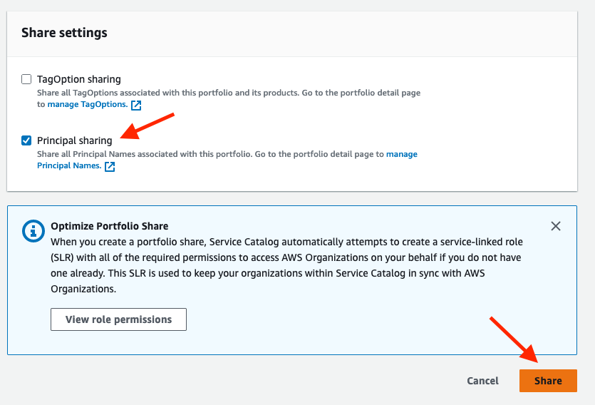Screen dimensions: 595x405
Task: Click the Principal sharing label text
Action: click(74, 140)
